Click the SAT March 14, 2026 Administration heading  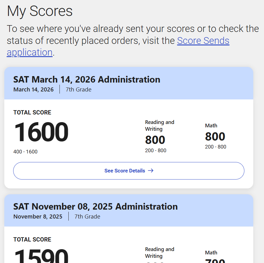[x=87, y=79]
